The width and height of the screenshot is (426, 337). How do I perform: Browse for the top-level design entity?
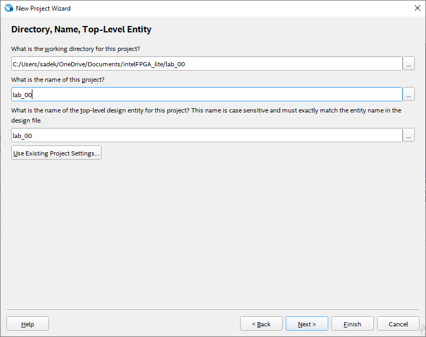pos(408,135)
